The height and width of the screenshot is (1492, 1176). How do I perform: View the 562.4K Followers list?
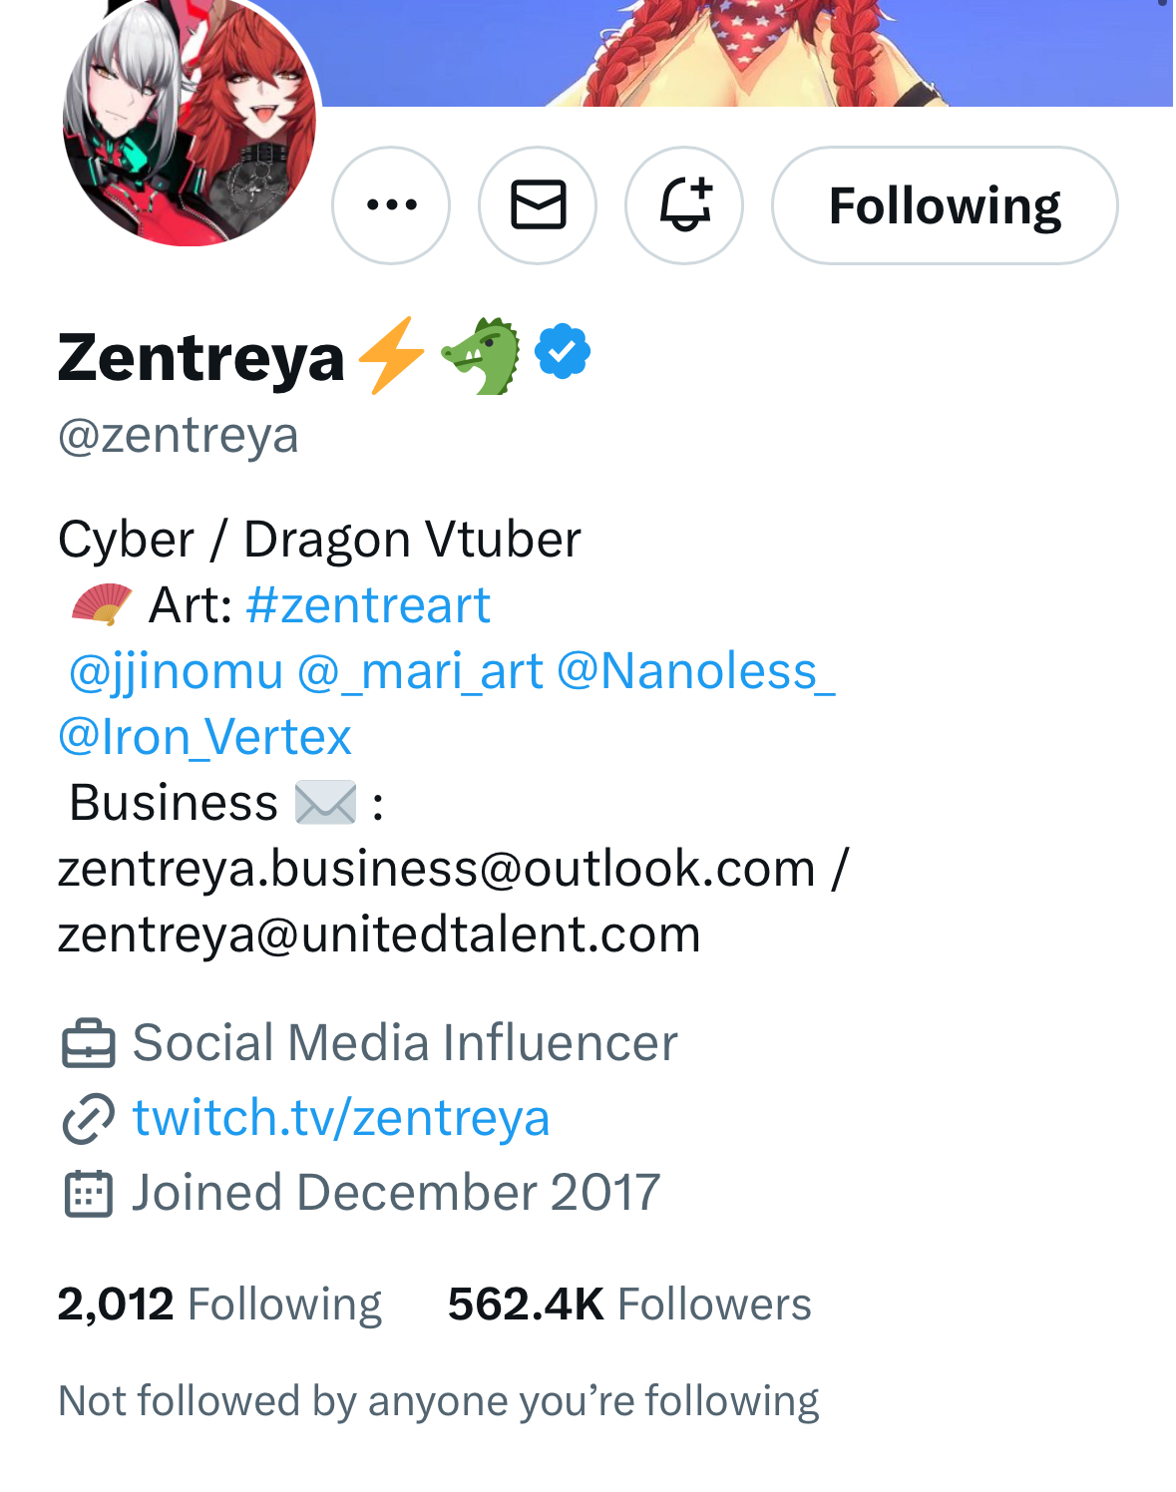(629, 1304)
